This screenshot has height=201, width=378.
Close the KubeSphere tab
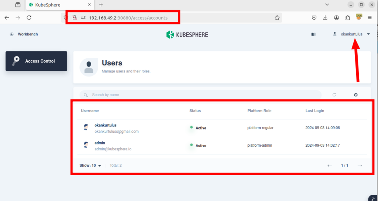point(89,5)
